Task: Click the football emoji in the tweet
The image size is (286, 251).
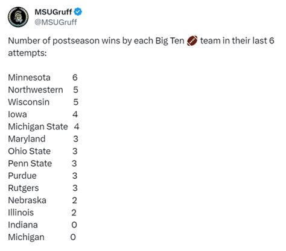Action: pos(192,41)
